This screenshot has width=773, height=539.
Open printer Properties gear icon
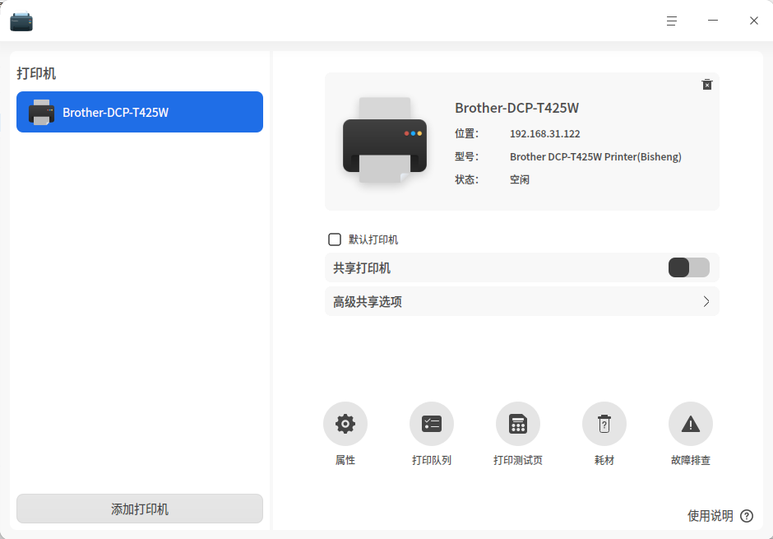345,424
